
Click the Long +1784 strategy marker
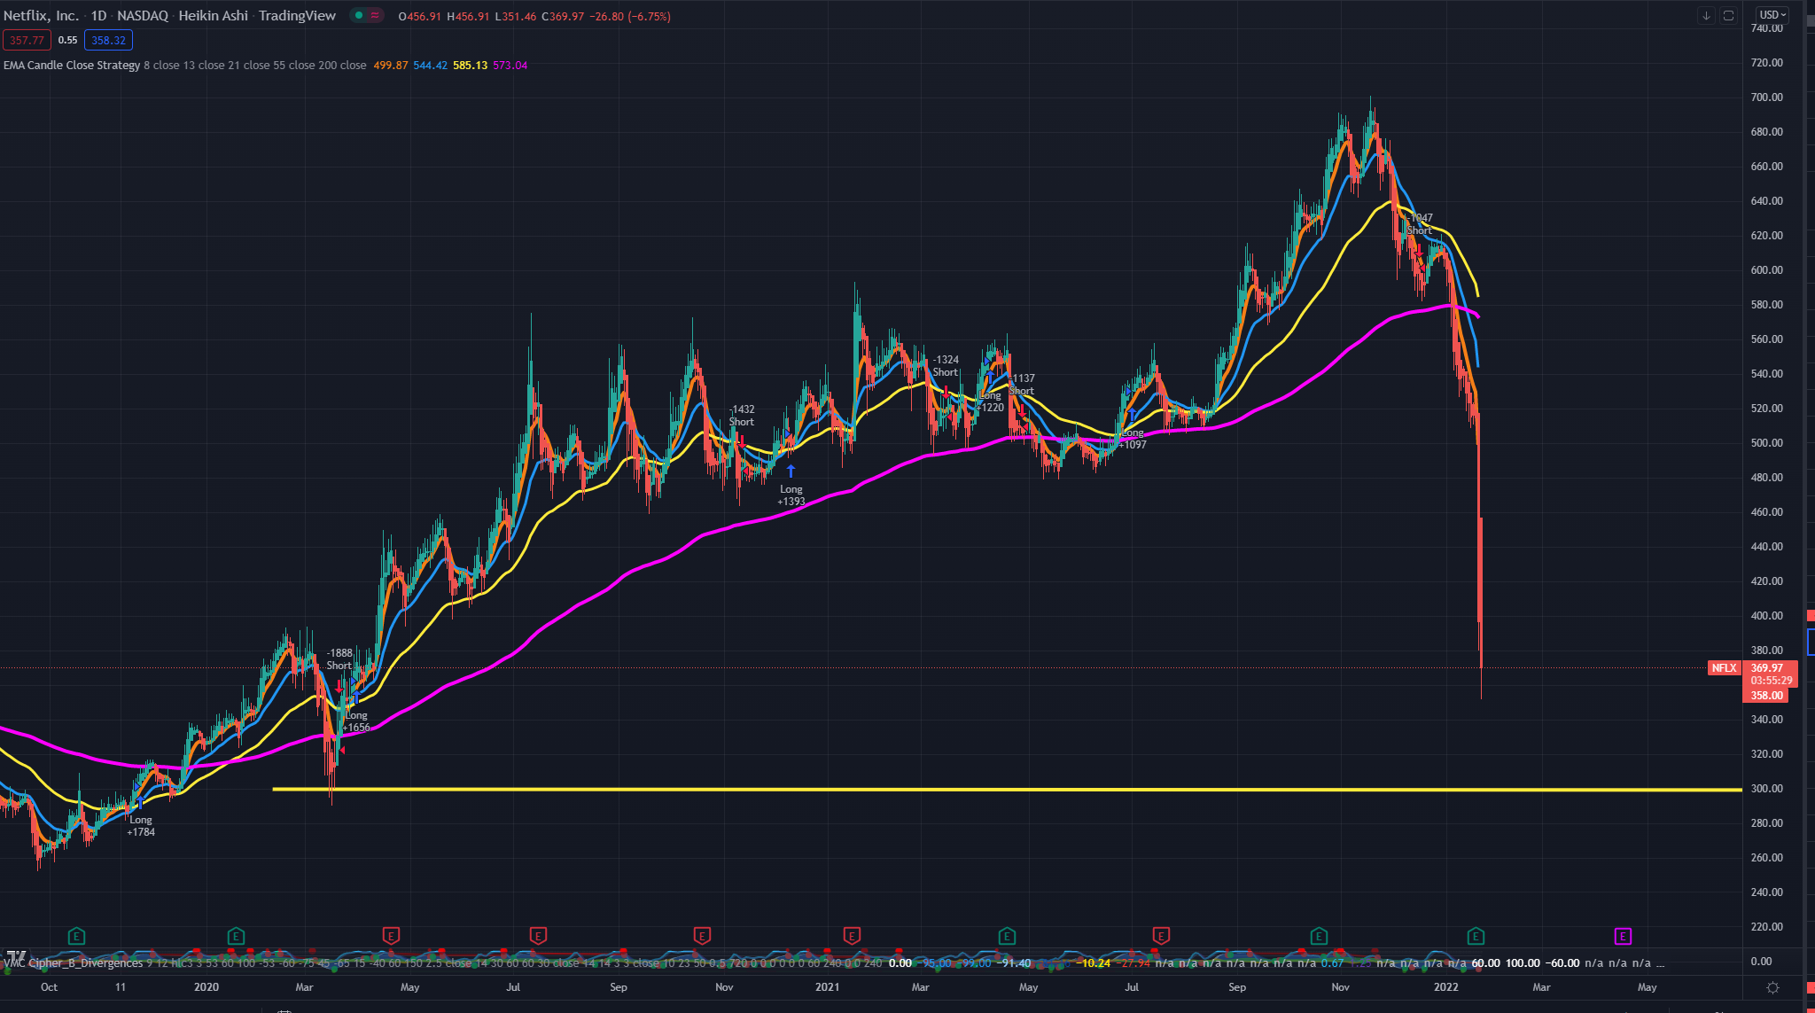click(x=141, y=826)
